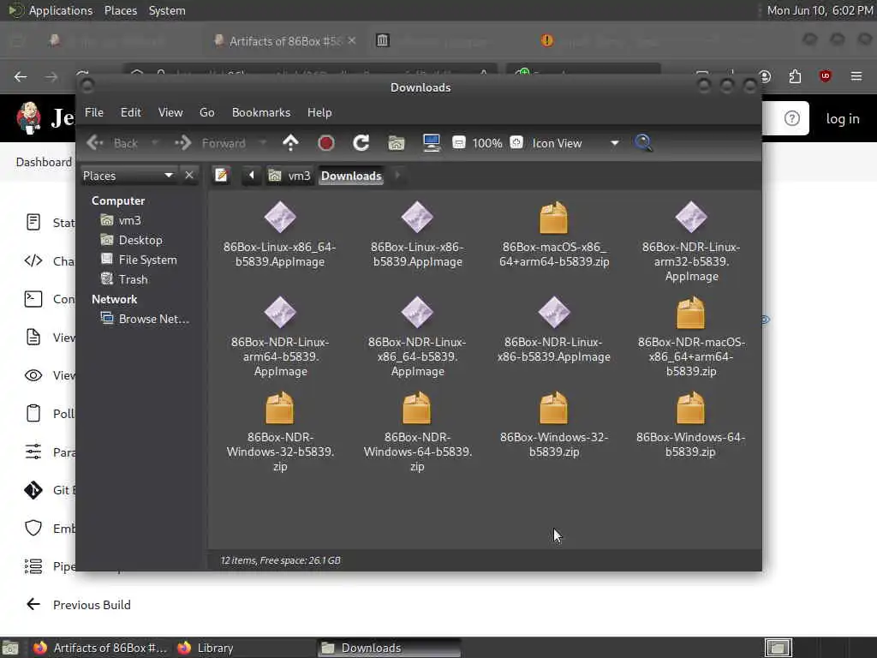Open Firefox extensions puzzle icon
877x658 pixels.
pos(795,76)
